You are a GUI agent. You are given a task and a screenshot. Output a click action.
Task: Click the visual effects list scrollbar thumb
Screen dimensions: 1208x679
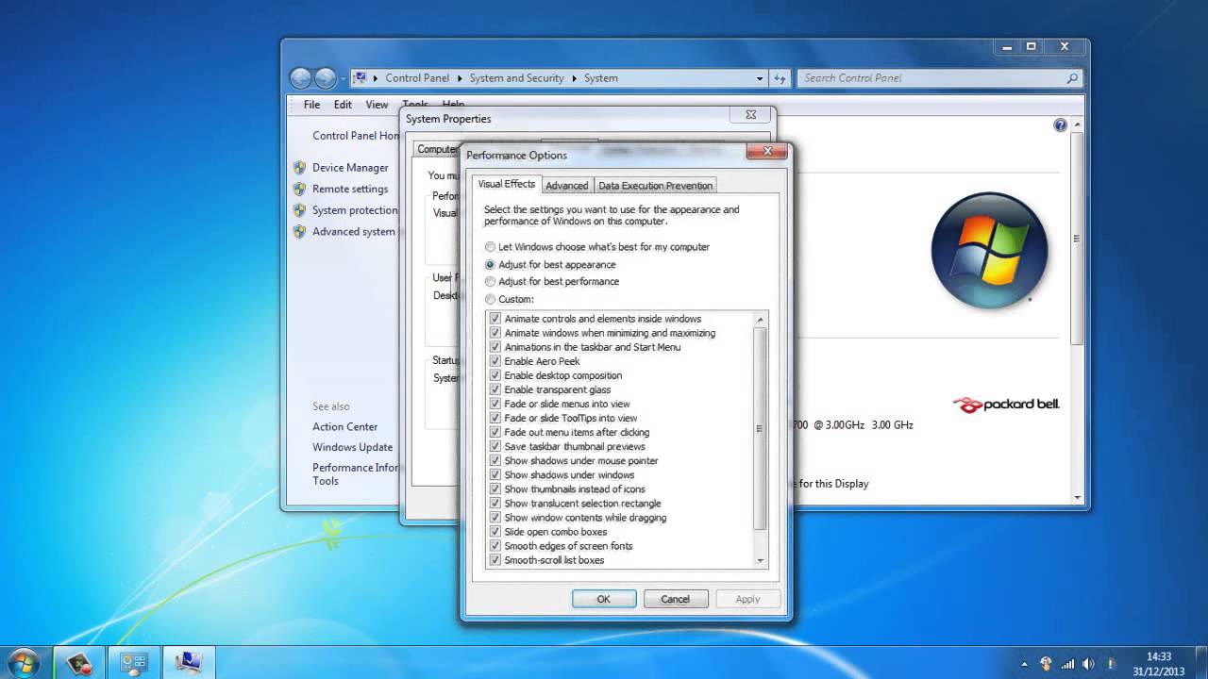click(x=761, y=429)
